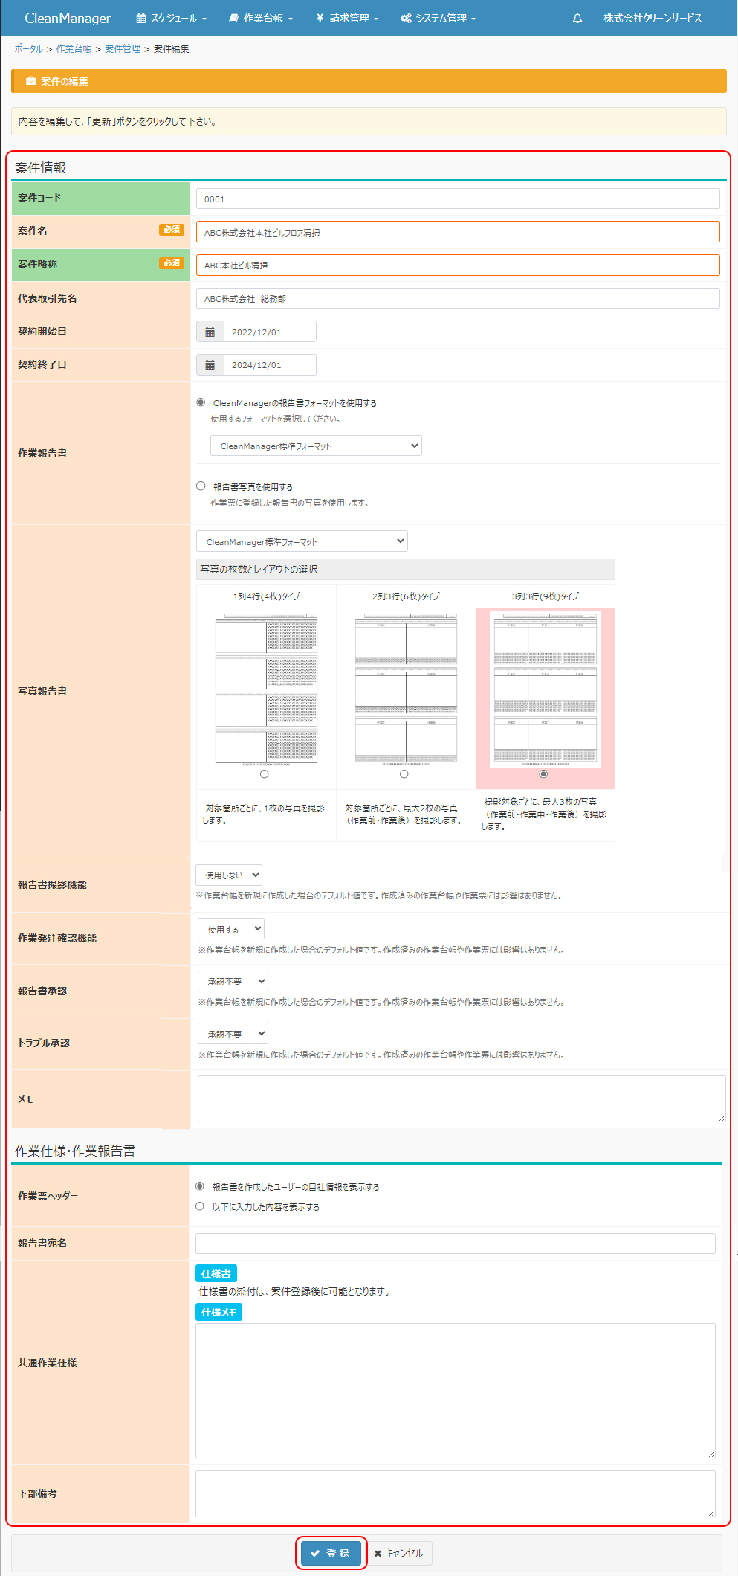Screen dimensions: 738x1576
Task: Click the 3列3行 layout preview thumbnail
Action: [546, 689]
